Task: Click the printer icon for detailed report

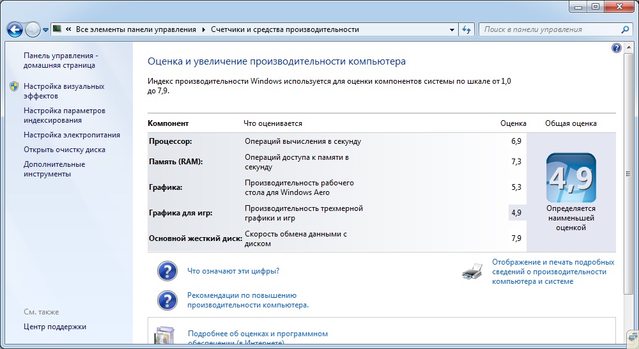Action: point(472,272)
